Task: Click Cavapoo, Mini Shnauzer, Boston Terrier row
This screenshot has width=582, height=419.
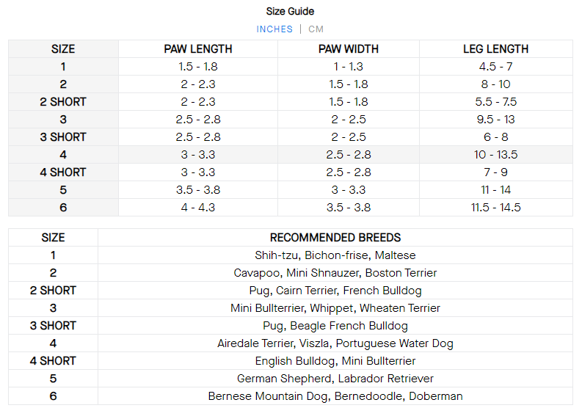Action: click(x=335, y=273)
